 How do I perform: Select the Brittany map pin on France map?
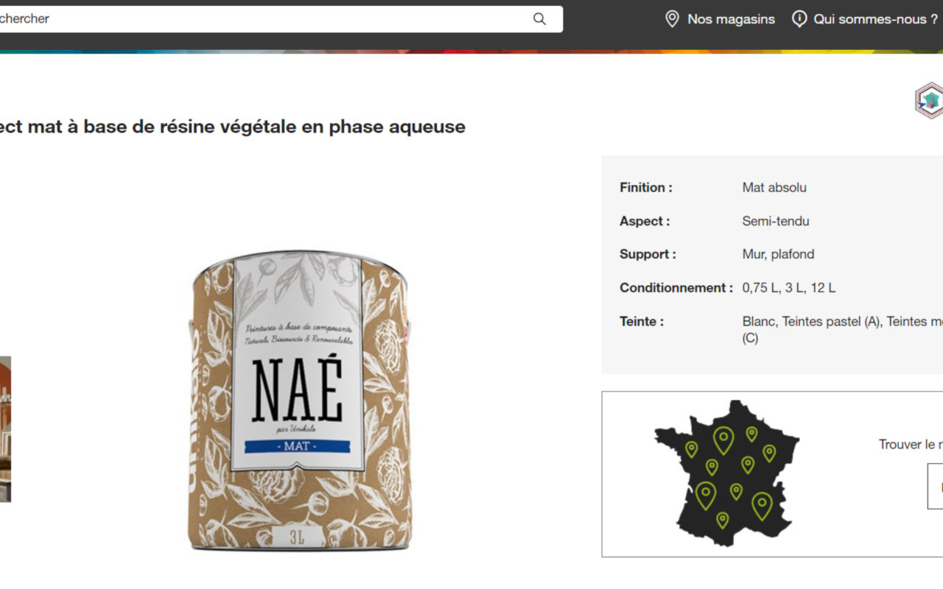pyautogui.click(x=691, y=449)
